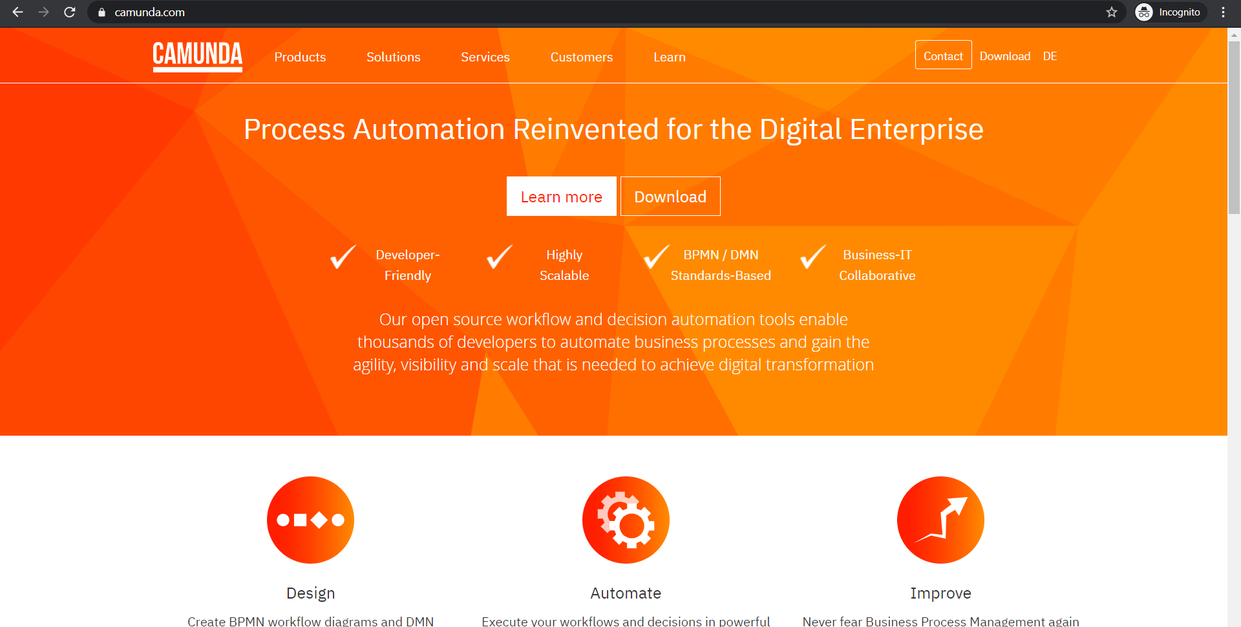This screenshot has width=1241, height=627.
Task: Click the Contact button in the header
Action: pyautogui.click(x=943, y=55)
